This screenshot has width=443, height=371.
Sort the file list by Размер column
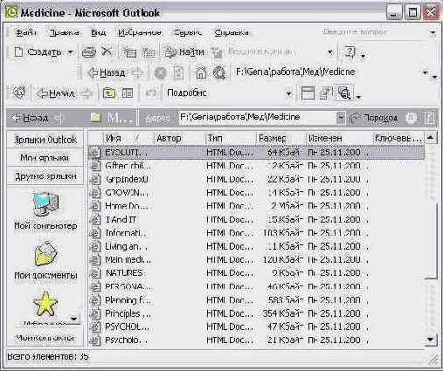click(280, 138)
